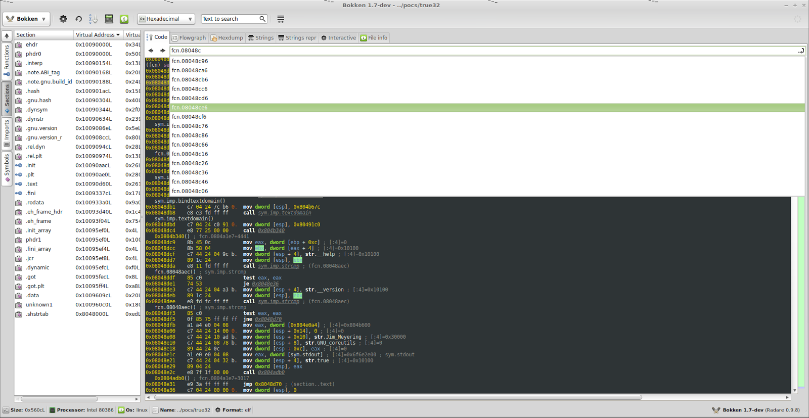This screenshot has width=809, height=418.
Task: Click the back navigation arrow
Action: [x=151, y=51]
